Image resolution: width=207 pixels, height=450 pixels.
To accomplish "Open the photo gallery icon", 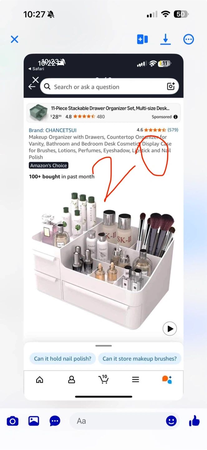I will 34,421.
